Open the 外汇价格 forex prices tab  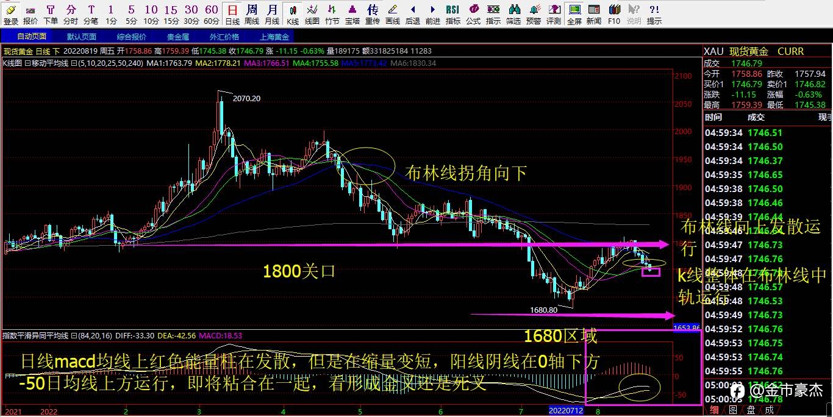[x=223, y=37]
